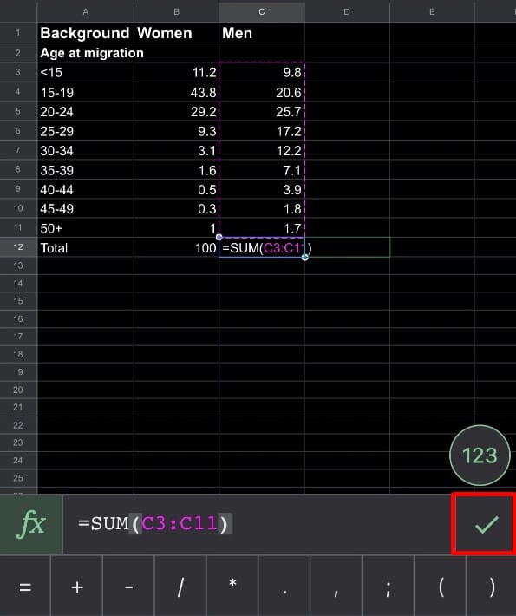516x616 pixels.
Task: Select the Women total 100 cell
Action: click(176, 247)
